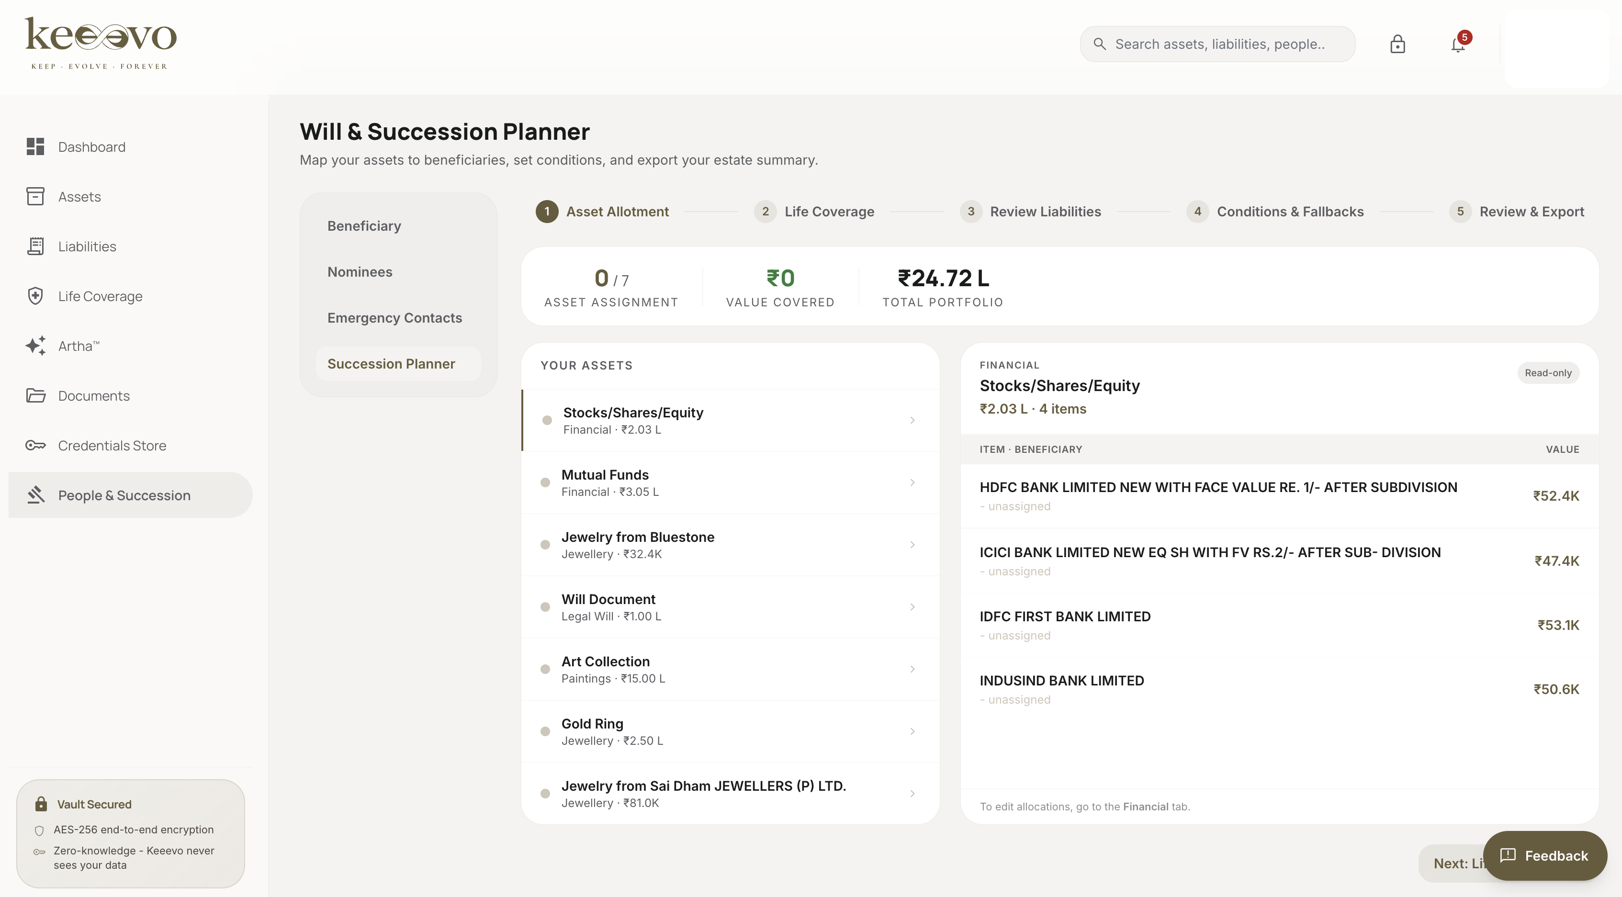
Task: Click status dot beside Art Collection
Action: [x=545, y=669]
